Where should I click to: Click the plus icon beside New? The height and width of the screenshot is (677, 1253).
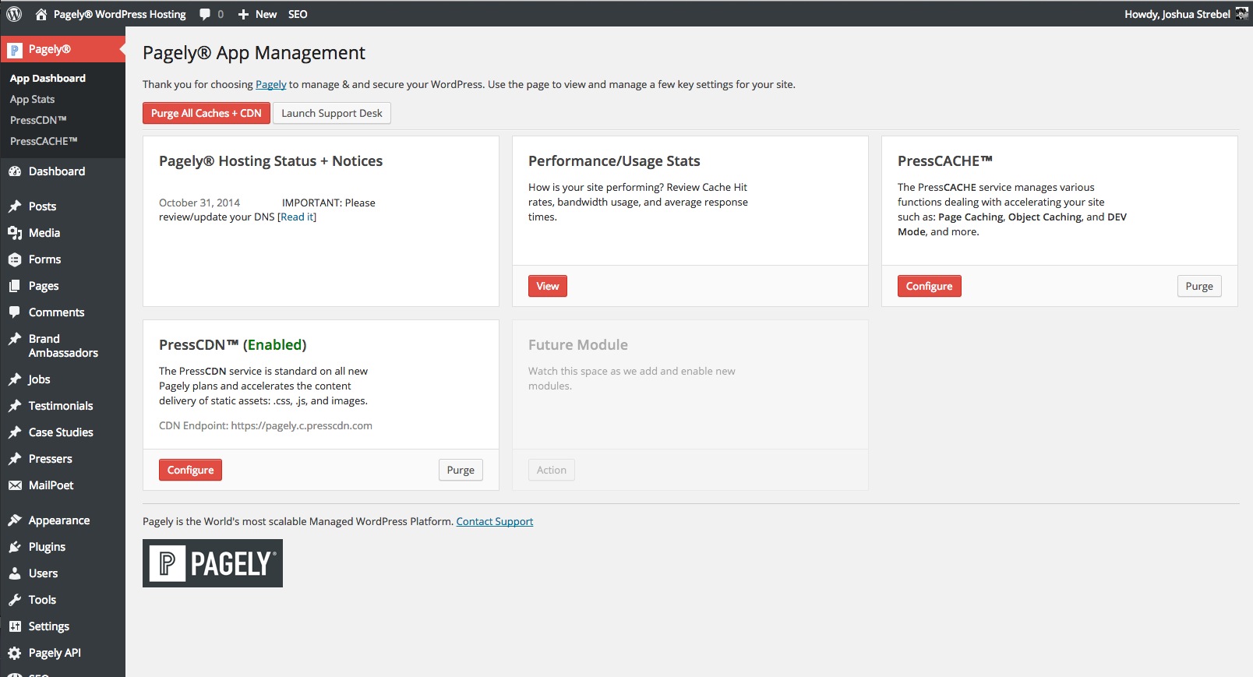point(243,14)
